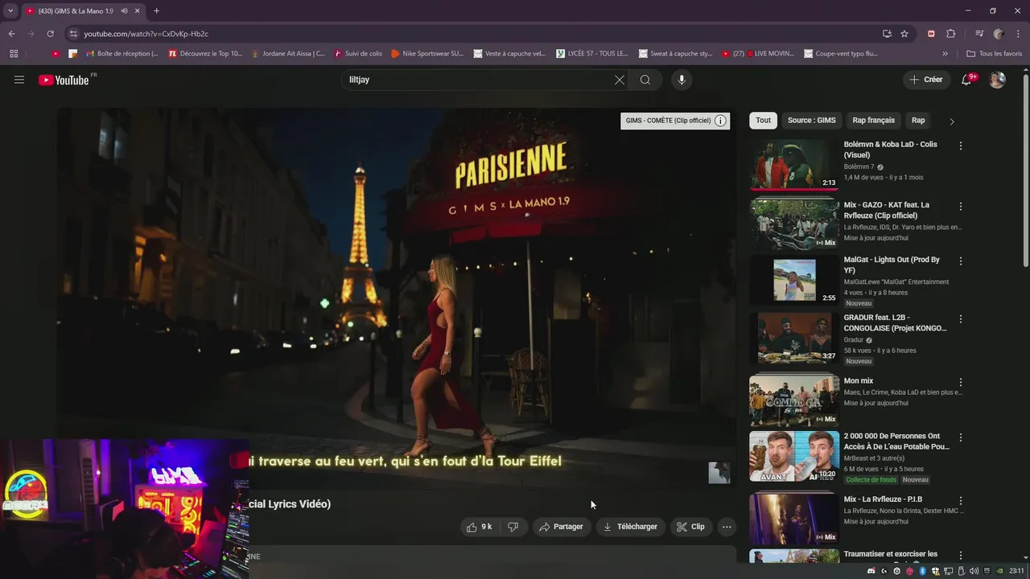Click the URL address bar
The width and height of the screenshot is (1030, 579).
[475, 34]
